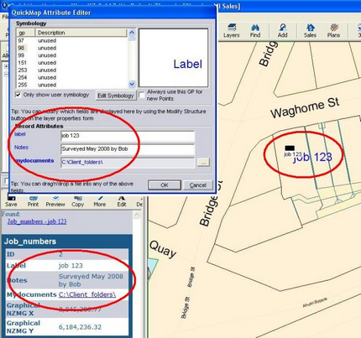
Task: Click the Label preview box
Action: (174, 58)
